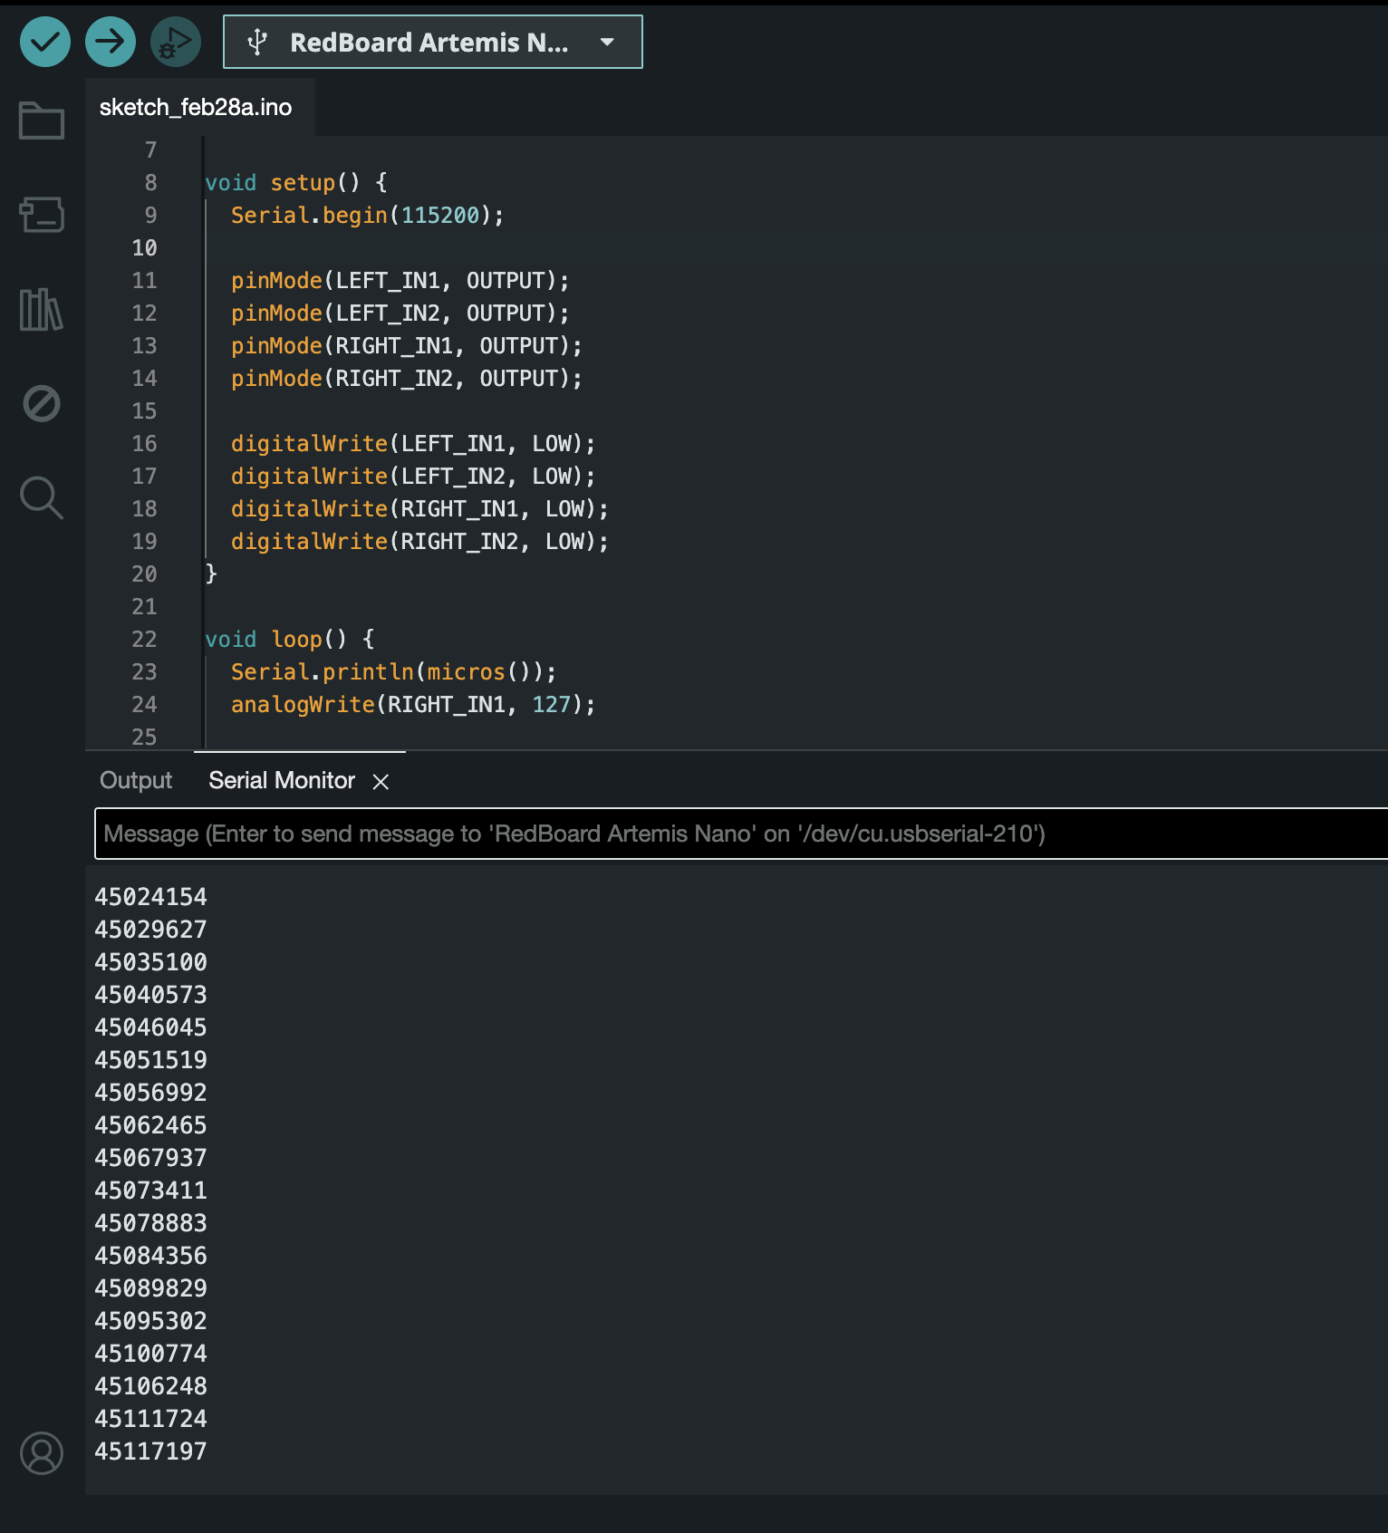The height and width of the screenshot is (1533, 1388).
Task: Click the USB icon in board selector
Action: tap(257, 42)
